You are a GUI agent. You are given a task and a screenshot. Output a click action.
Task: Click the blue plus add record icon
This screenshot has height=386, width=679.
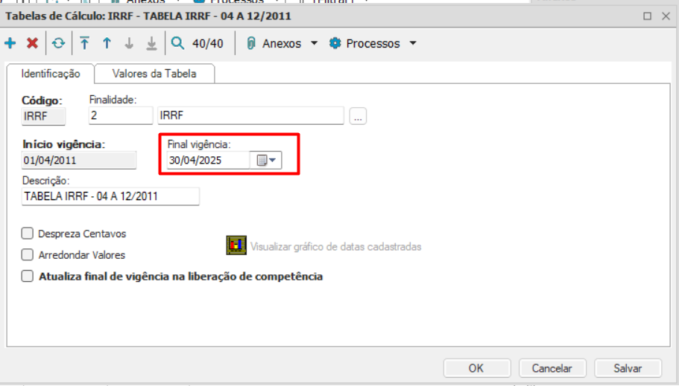pyautogui.click(x=10, y=43)
